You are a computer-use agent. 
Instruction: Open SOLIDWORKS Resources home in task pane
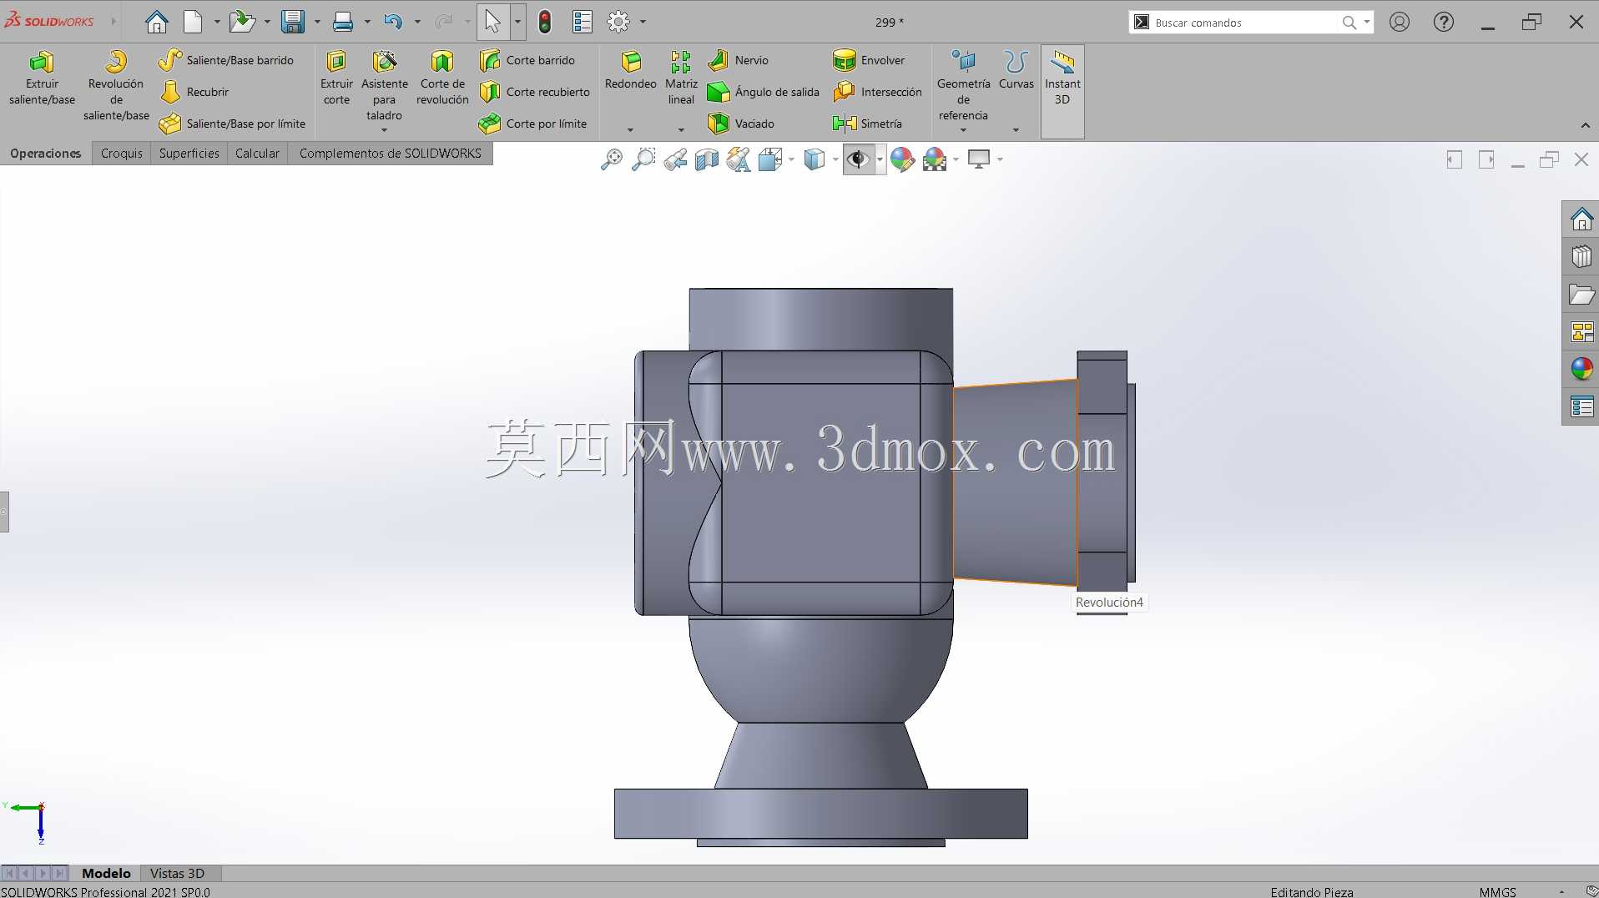pyautogui.click(x=1581, y=220)
